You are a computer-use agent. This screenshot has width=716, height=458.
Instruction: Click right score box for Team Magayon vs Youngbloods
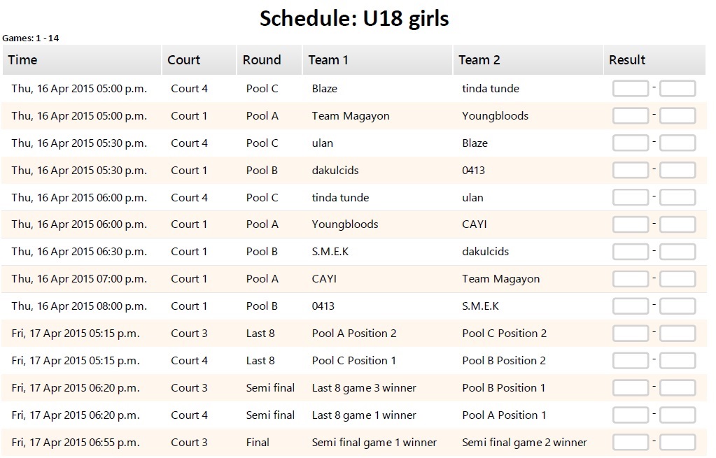(678, 116)
